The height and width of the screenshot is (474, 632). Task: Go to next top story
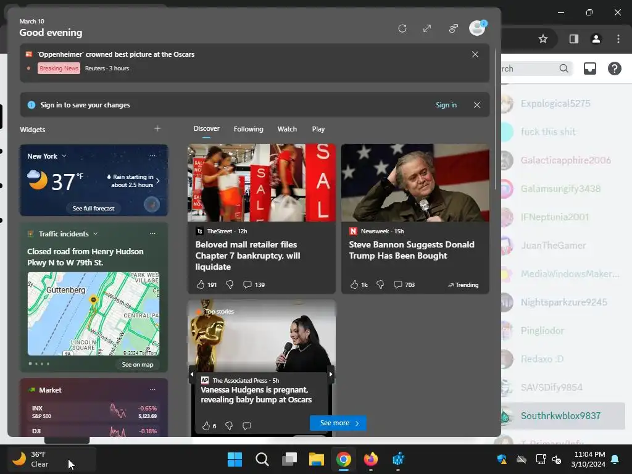331,374
